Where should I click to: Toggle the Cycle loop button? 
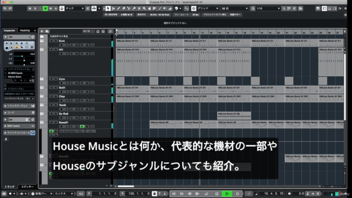coord(206,194)
